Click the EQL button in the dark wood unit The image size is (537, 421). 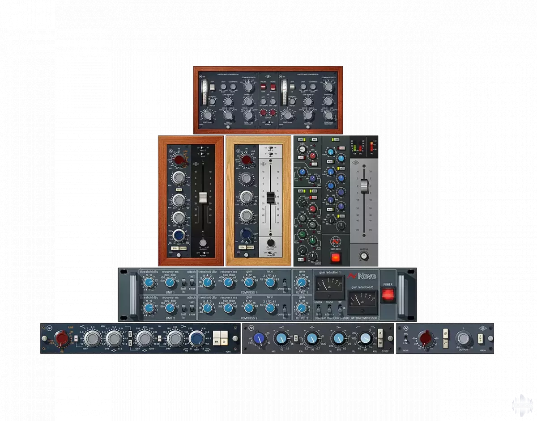pos(175,248)
